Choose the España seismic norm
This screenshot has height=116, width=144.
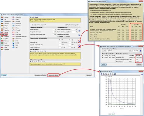coord(4,30)
